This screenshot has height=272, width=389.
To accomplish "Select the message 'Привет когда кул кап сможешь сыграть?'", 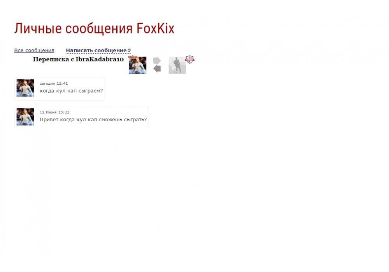I will coord(93,120).
